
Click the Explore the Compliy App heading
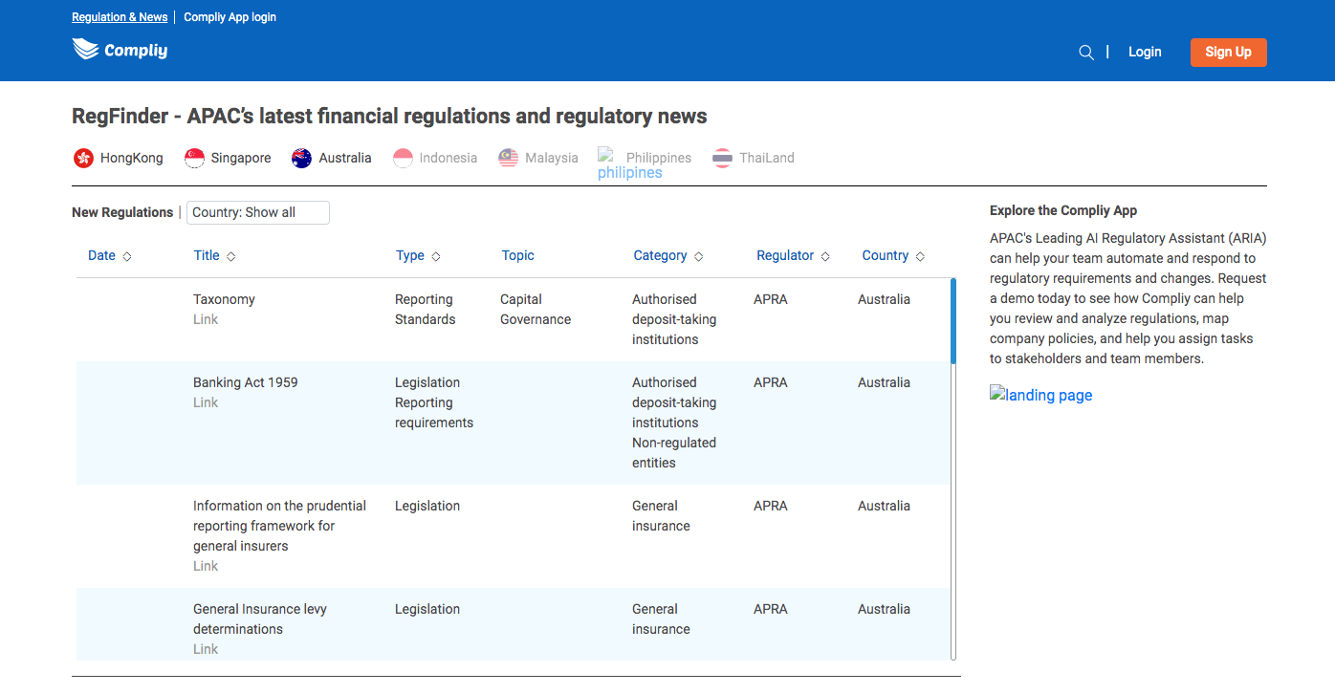(x=1063, y=210)
